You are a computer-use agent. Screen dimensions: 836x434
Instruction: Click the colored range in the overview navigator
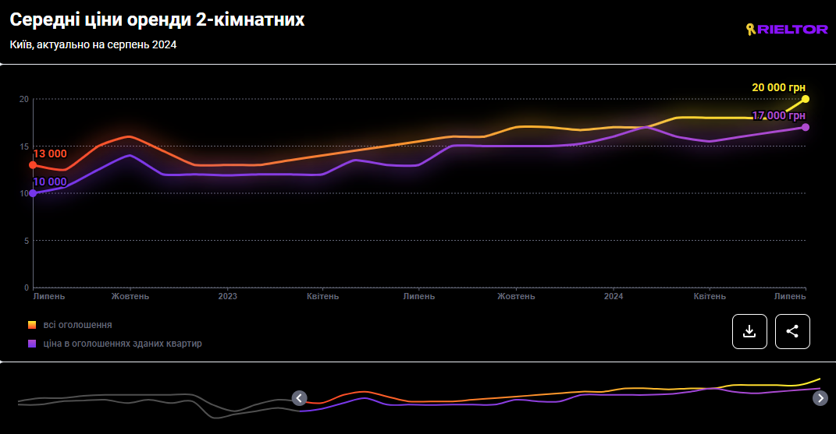(x=546, y=396)
